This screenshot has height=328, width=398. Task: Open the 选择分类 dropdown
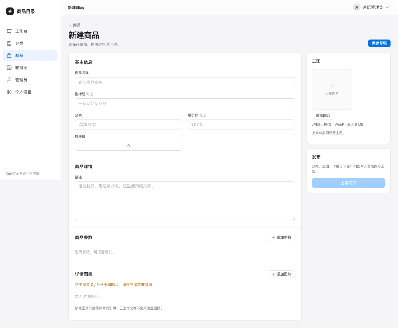128,124
